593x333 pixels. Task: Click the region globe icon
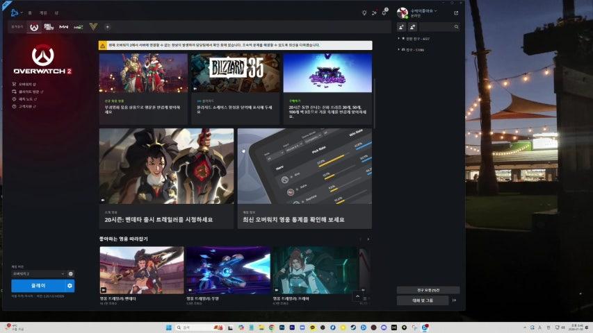click(70, 274)
